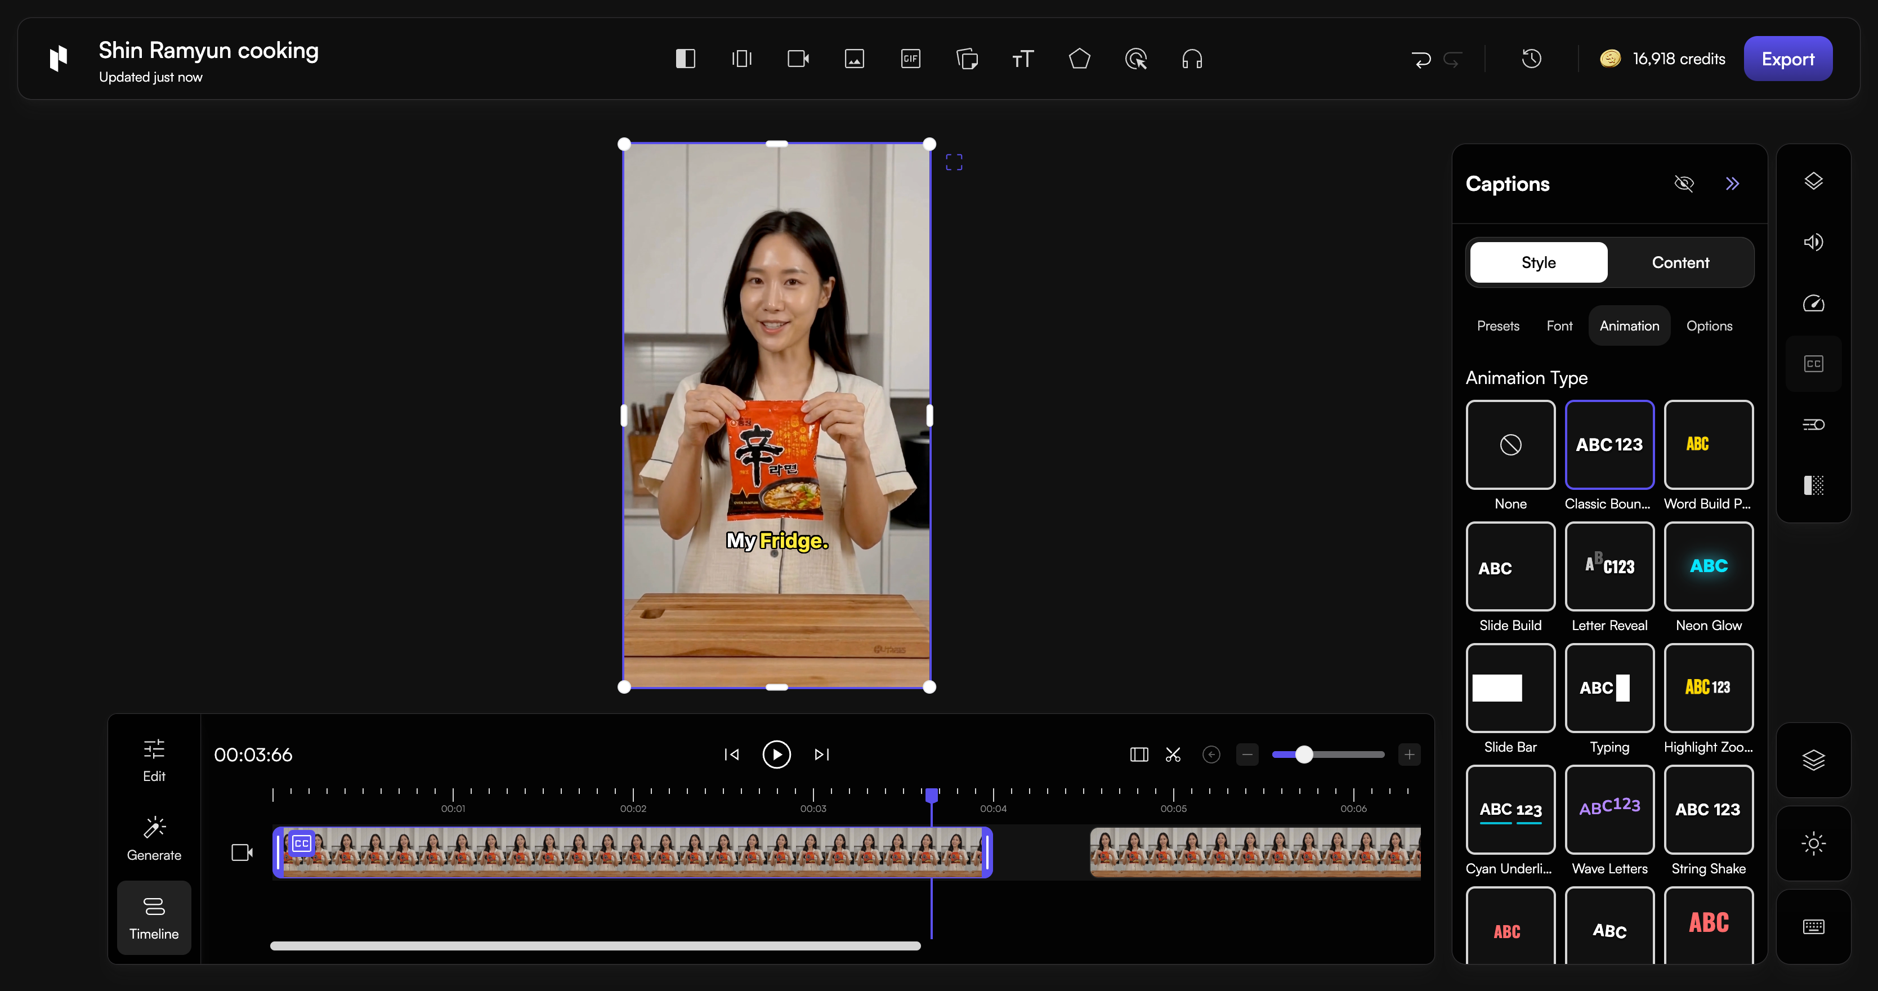The image size is (1878, 991).
Task: Skip to the previous clip
Action: pos(731,754)
